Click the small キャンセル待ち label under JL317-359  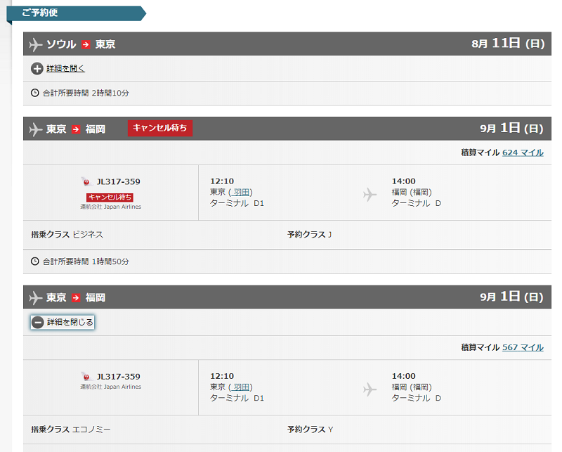110,198
